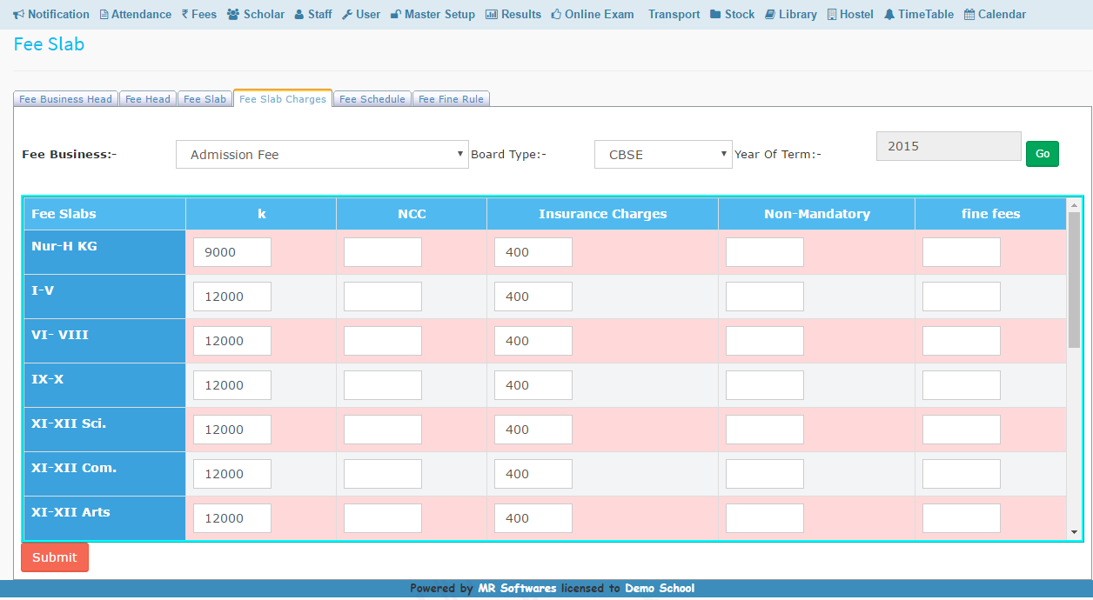Open Master Setup unlock icon
Screen dimensions: 1093x600
point(396,15)
